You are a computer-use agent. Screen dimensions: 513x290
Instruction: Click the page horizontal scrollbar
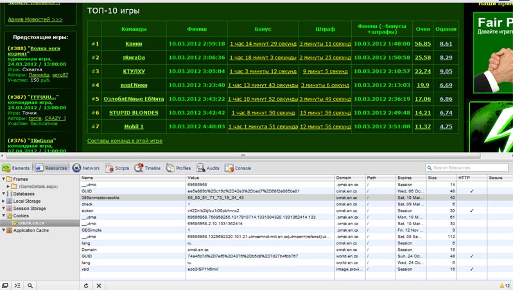[243, 156]
